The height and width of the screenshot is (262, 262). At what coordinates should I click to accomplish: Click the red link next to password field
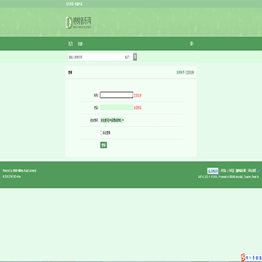coord(138,108)
